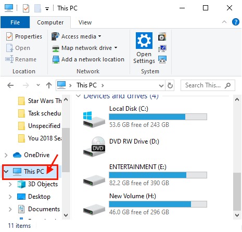Image resolution: width=242 pixels, height=232 pixels.
Task: Expand the OneDrive tree node
Action: [6, 155]
